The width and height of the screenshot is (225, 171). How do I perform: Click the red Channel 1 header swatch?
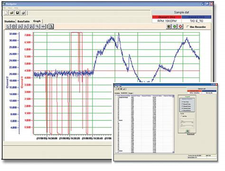[x=167, y=17]
